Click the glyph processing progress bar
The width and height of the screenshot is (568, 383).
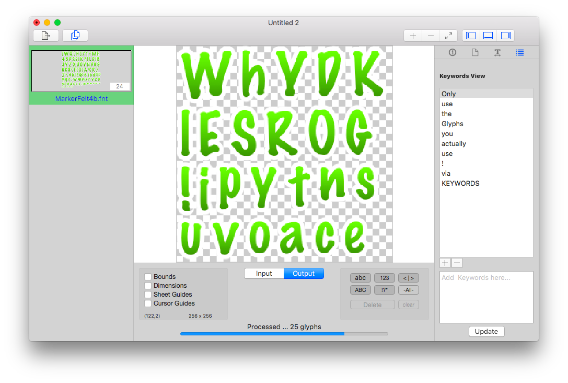click(x=284, y=334)
